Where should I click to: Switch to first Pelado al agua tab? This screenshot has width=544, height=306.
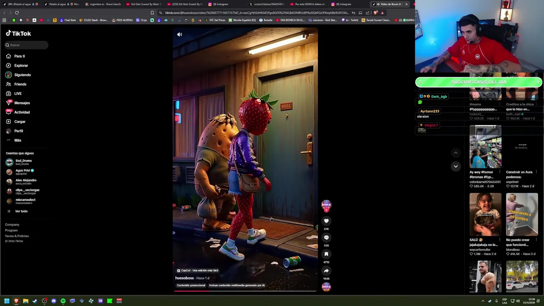point(20,4)
